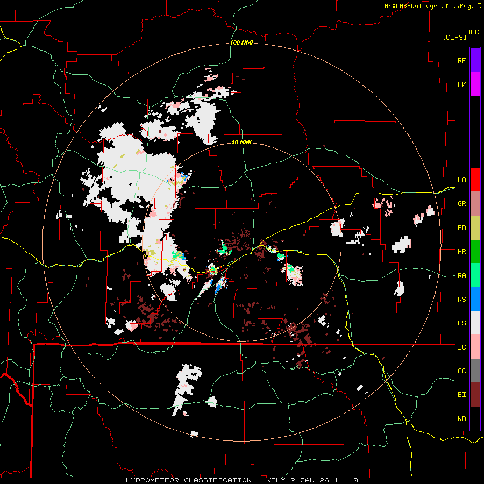Click the [CLAS] legend heading
The height and width of the screenshot is (484, 484).
454,38
